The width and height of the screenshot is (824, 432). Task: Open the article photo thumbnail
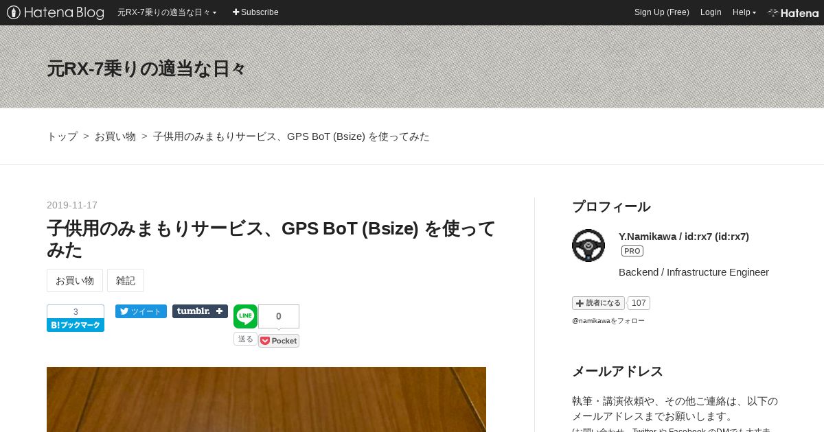coord(266,399)
